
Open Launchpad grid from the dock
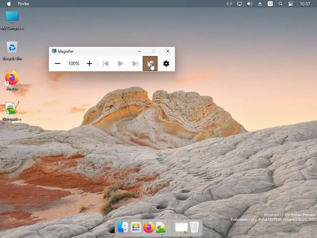pos(136,227)
